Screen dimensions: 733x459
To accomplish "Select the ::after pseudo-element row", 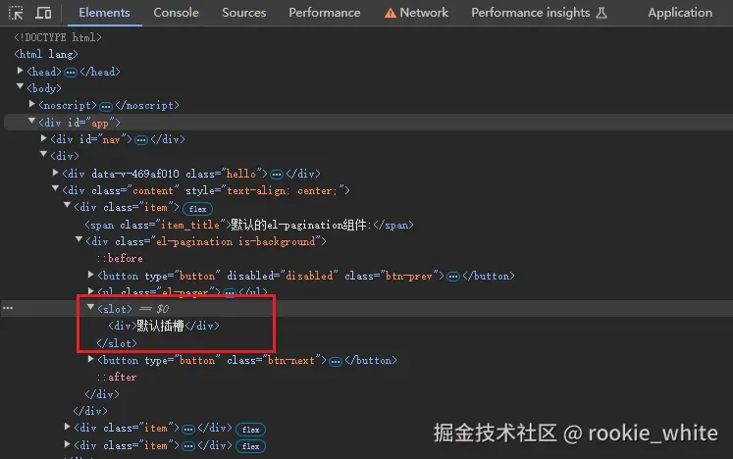I will pyautogui.click(x=117, y=377).
